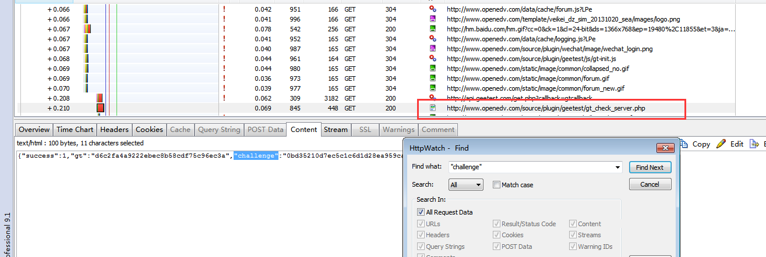Click the red timing bar at +0.210
766x257 pixels.
tap(100, 108)
